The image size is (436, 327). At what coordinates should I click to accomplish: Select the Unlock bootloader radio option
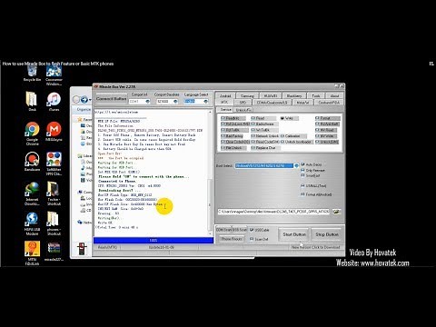296,142
